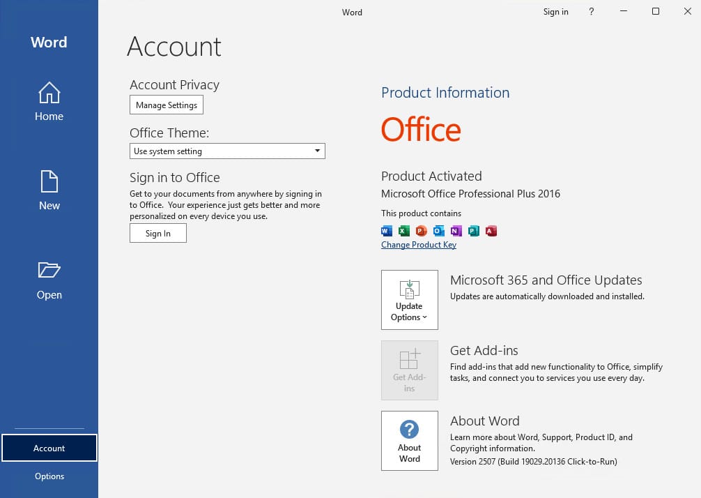Click the Excel app icon
This screenshot has width=701, height=498.
(x=403, y=231)
